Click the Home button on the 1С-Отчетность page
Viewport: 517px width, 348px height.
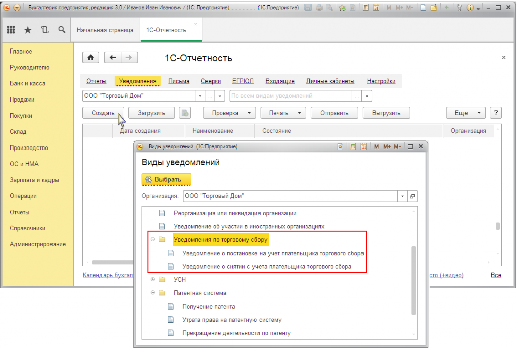coord(91,58)
